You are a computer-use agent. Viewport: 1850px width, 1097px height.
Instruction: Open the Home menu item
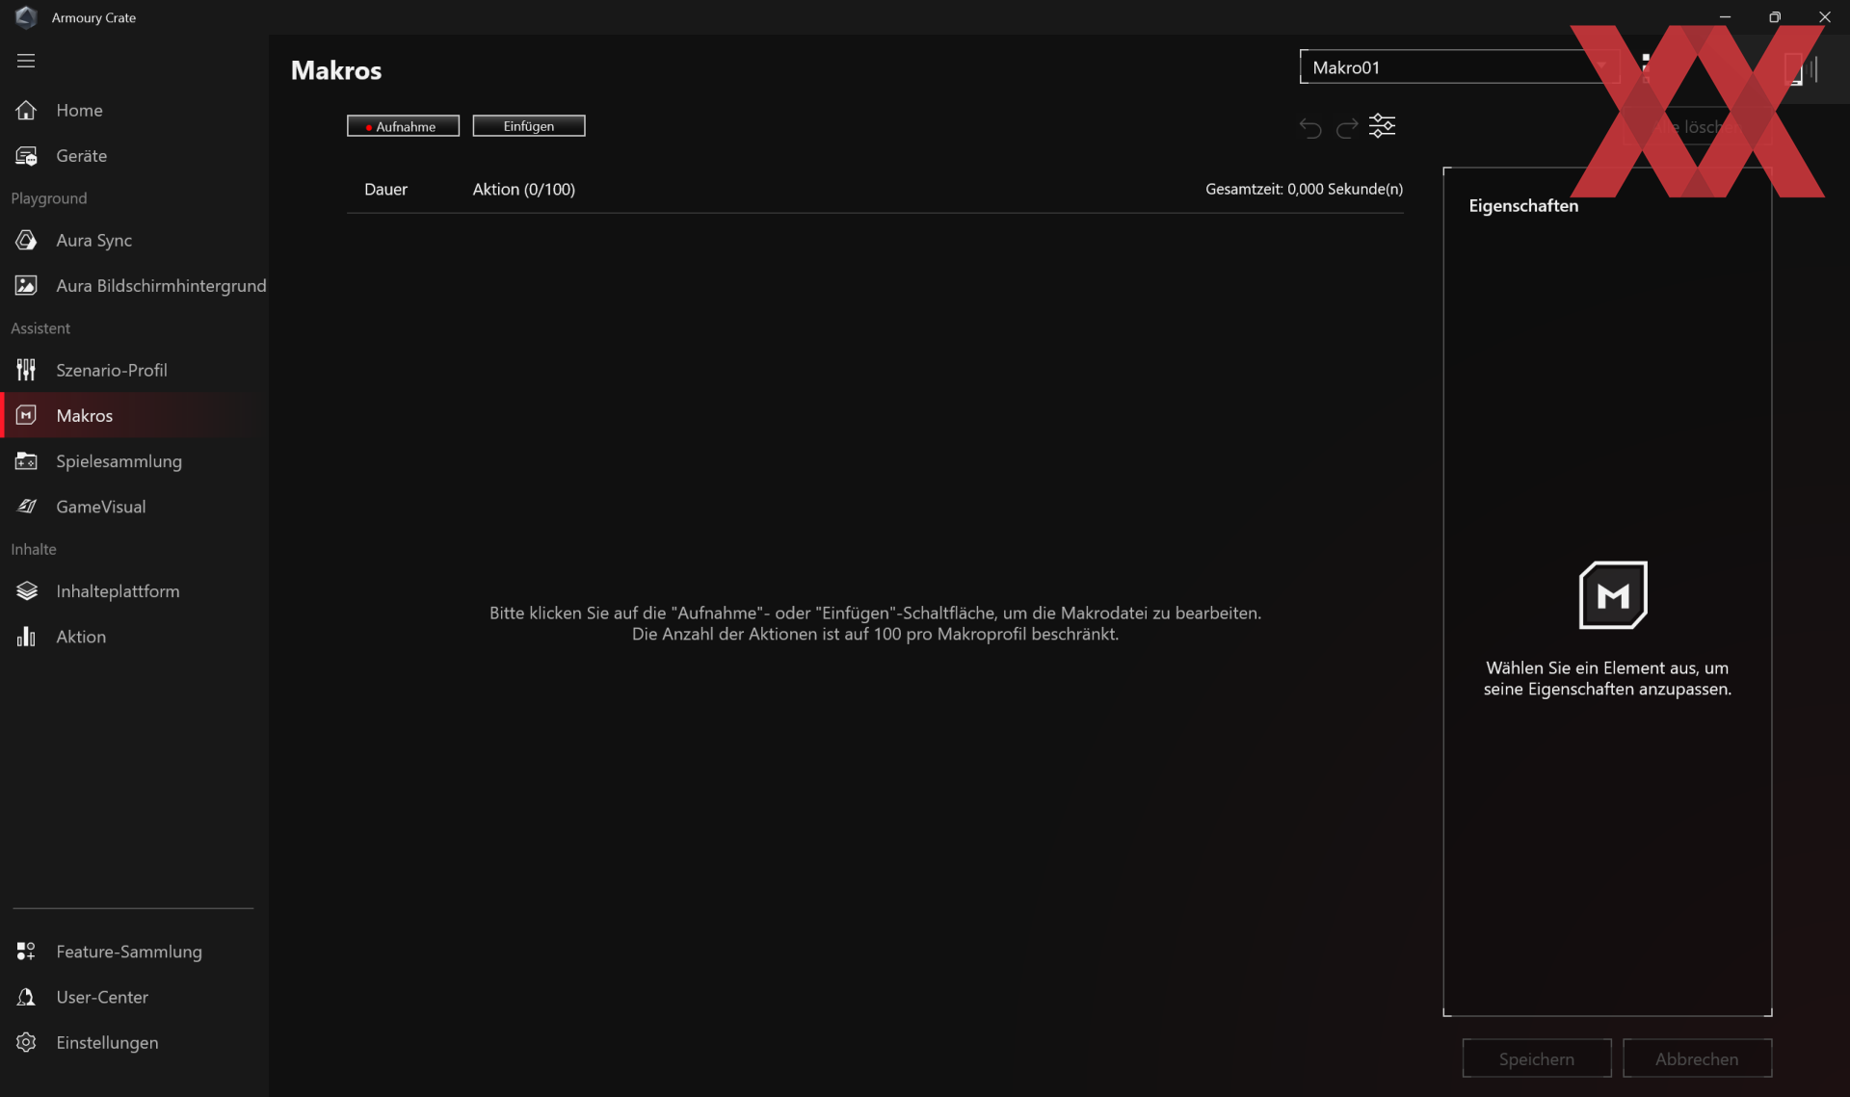coord(134,110)
